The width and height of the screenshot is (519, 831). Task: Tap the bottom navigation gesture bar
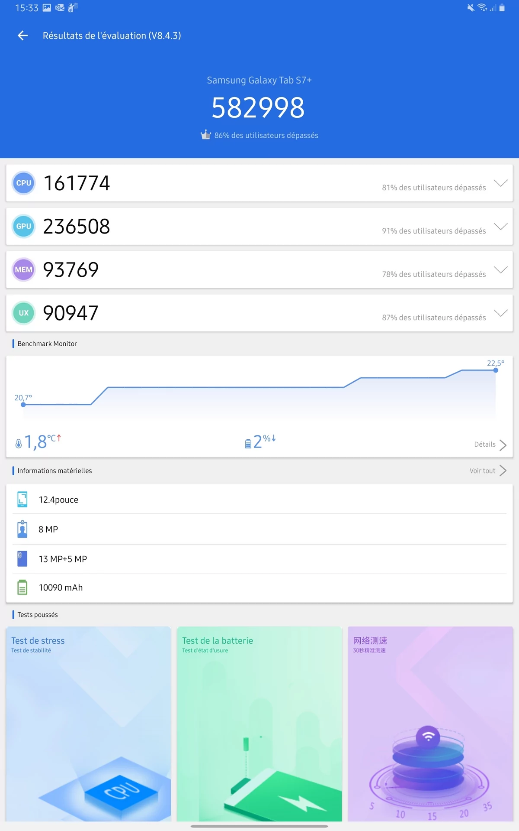click(259, 826)
